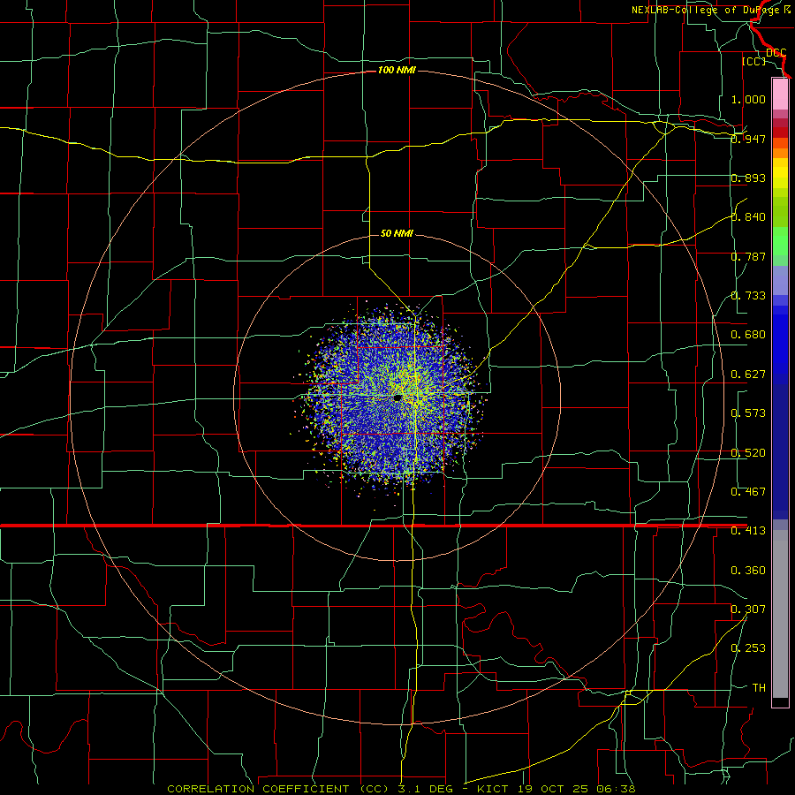Viewport: 795px width, 795px height.
Task: Select the 0.947 legend value
Action: point(748,139)
